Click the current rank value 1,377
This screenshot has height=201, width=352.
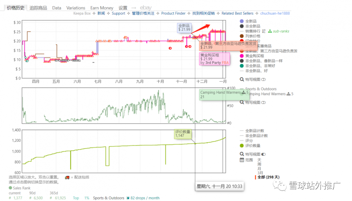pos(18,198)
